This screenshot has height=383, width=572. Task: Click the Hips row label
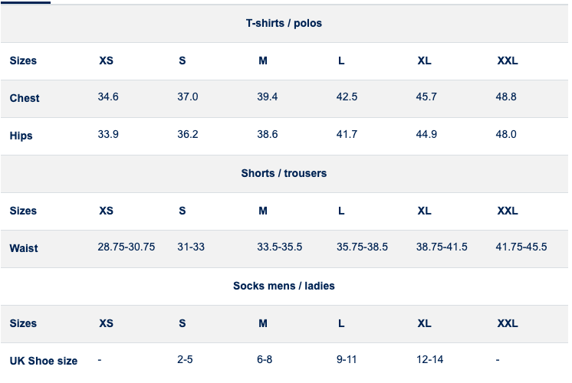pyautogui.click(x=21, y=136)
